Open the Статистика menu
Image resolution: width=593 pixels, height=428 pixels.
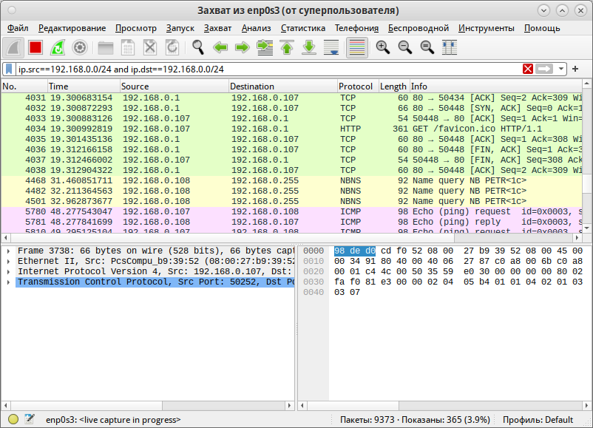(303, 28)
